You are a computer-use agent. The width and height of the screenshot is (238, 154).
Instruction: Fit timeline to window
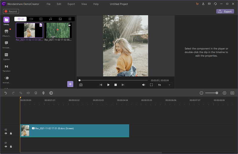pyautogui.click(x=232, y=93)
